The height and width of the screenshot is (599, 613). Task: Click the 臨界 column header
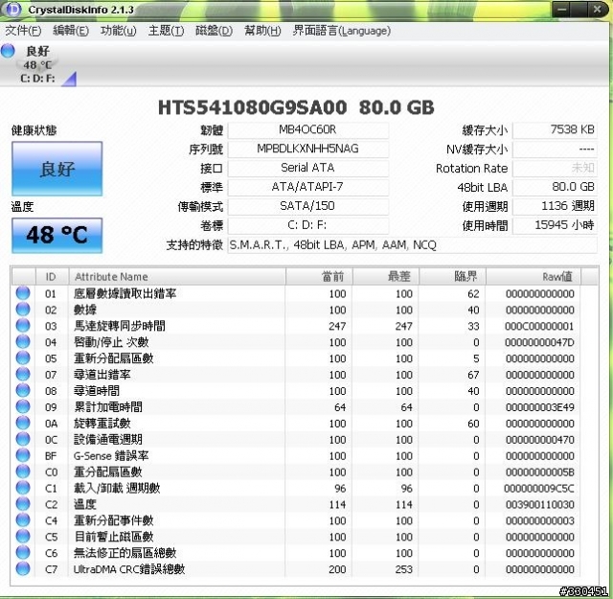click(452, 277)
